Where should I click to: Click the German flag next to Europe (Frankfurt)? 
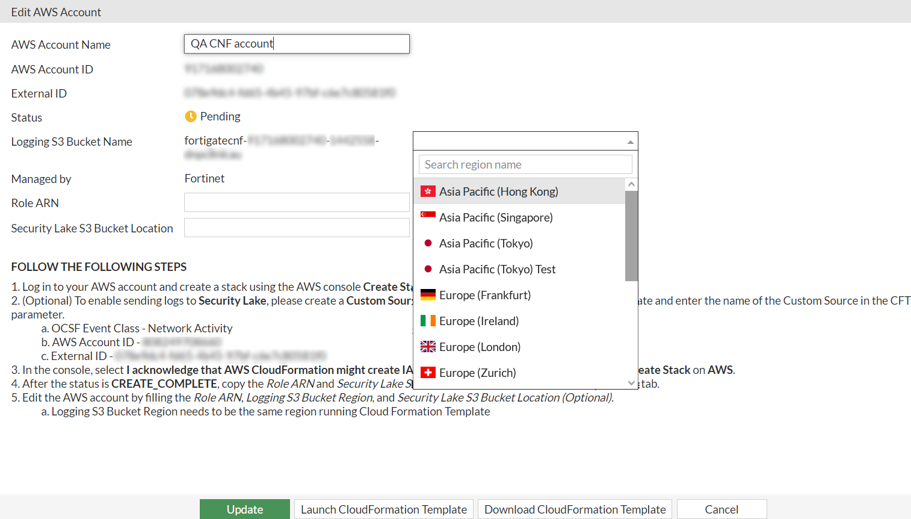pyautogui.click(x=428, y=294)
